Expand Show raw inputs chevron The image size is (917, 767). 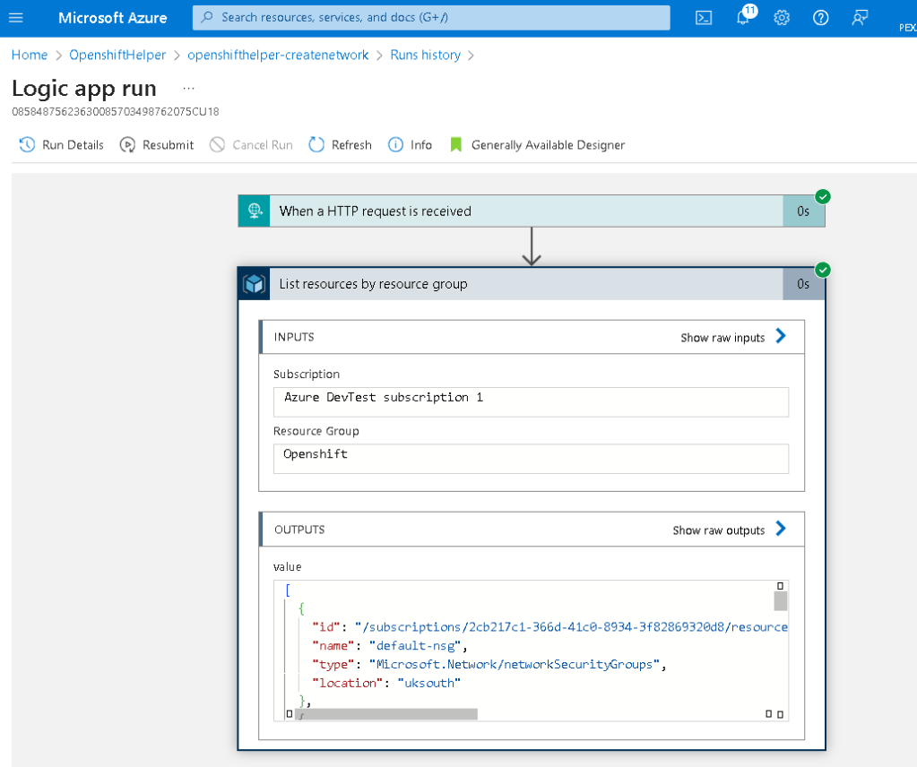click(x=781, y=336)
